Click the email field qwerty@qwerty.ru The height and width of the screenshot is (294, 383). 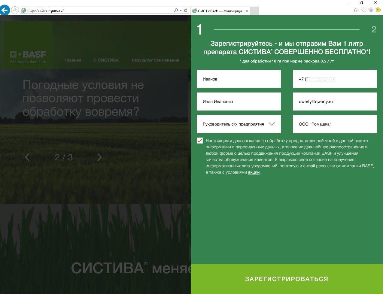click(335, 102)
